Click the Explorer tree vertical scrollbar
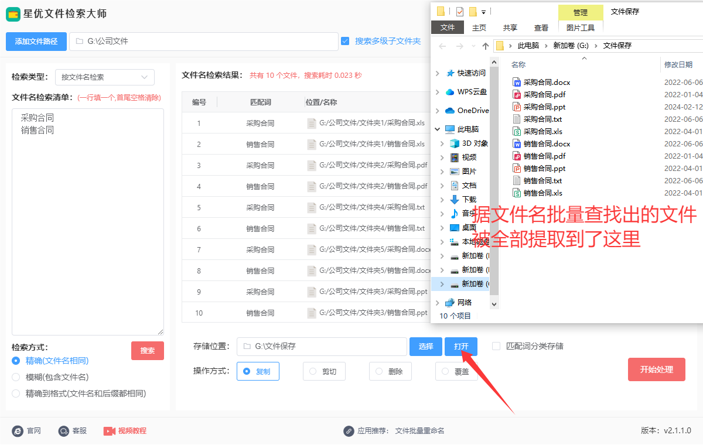 pos(494,181)
